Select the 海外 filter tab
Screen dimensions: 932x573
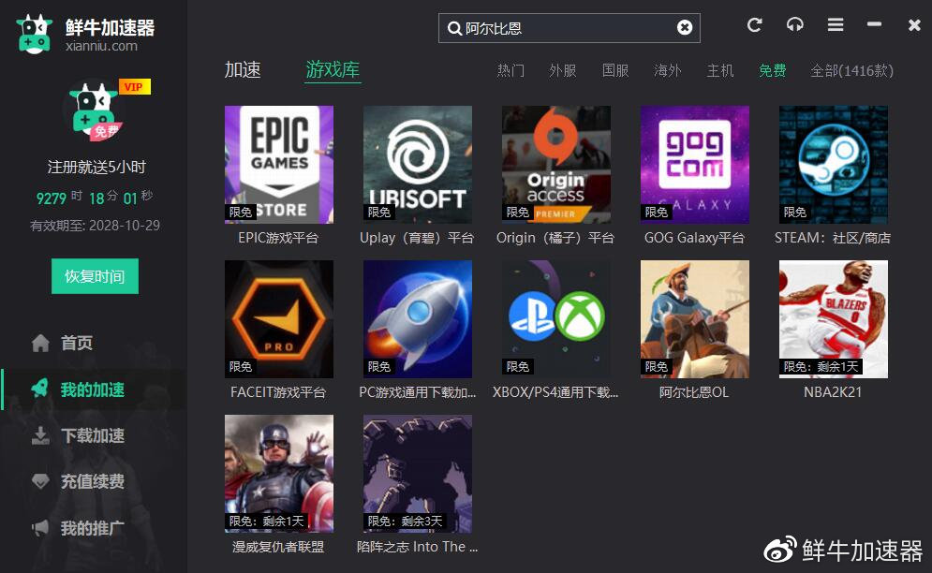point(668,71)
